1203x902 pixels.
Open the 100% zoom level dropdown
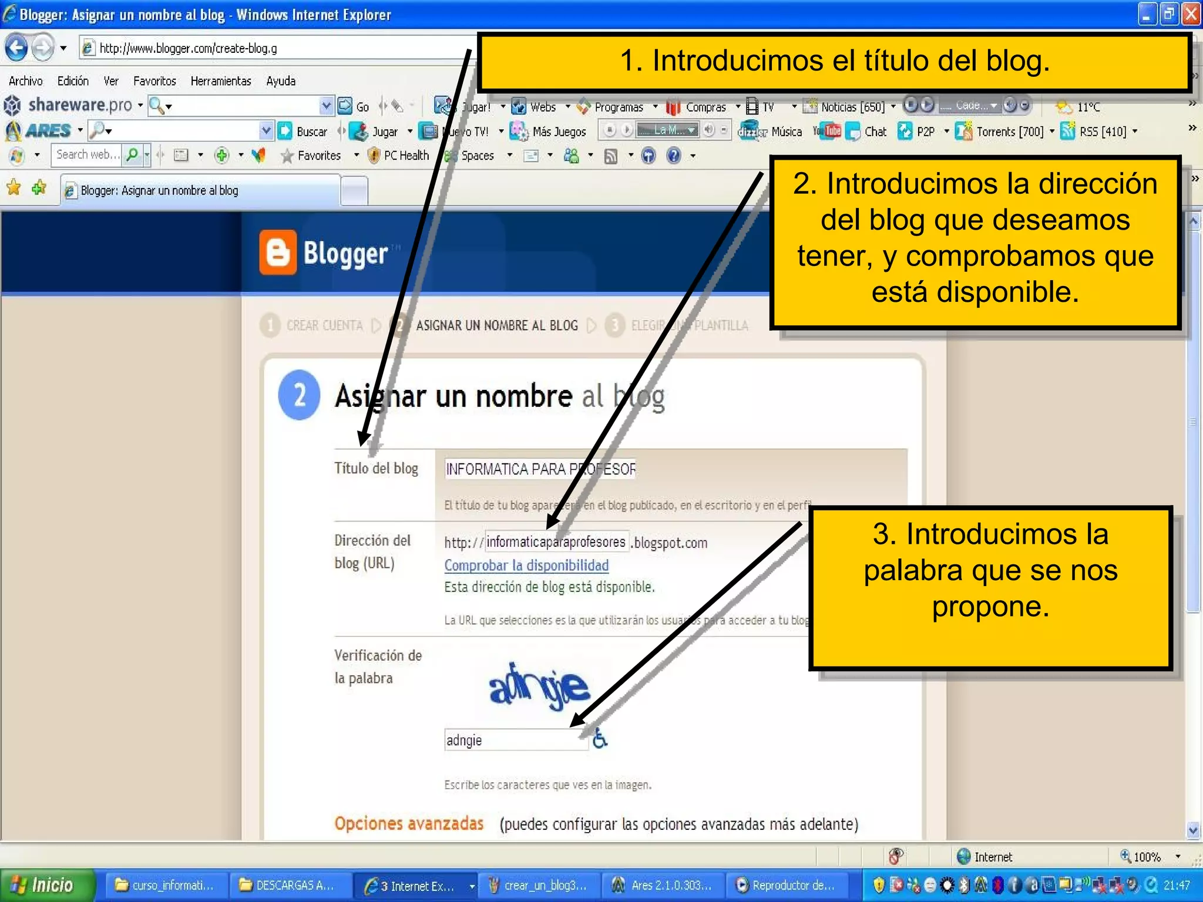pyautogui.click(x=1177, y=857)
